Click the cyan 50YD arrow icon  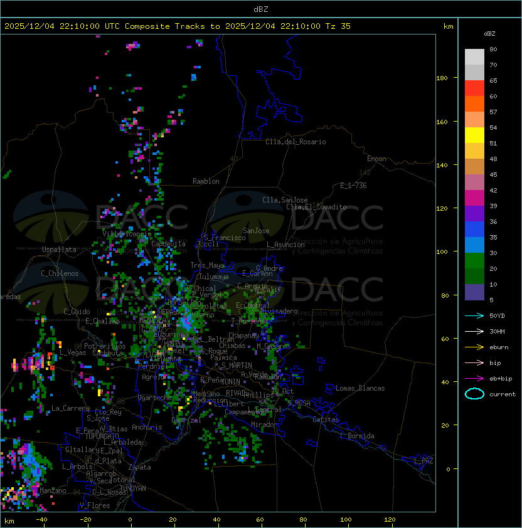click(474, 316)
